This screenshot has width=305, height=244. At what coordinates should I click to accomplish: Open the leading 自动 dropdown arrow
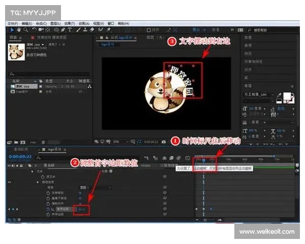pos(293,109)
